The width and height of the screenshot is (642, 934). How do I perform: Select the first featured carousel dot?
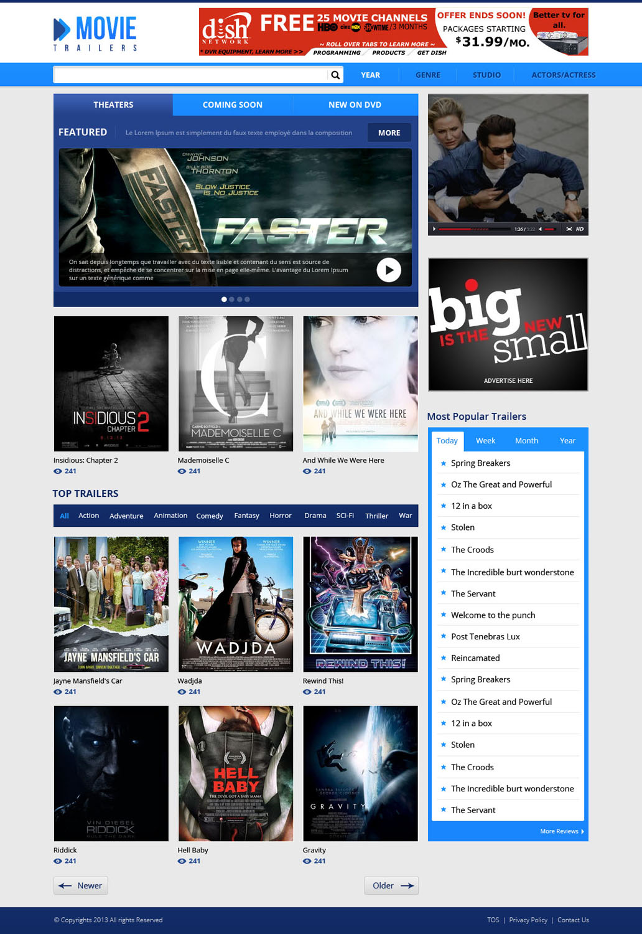(x=224, y=300)
